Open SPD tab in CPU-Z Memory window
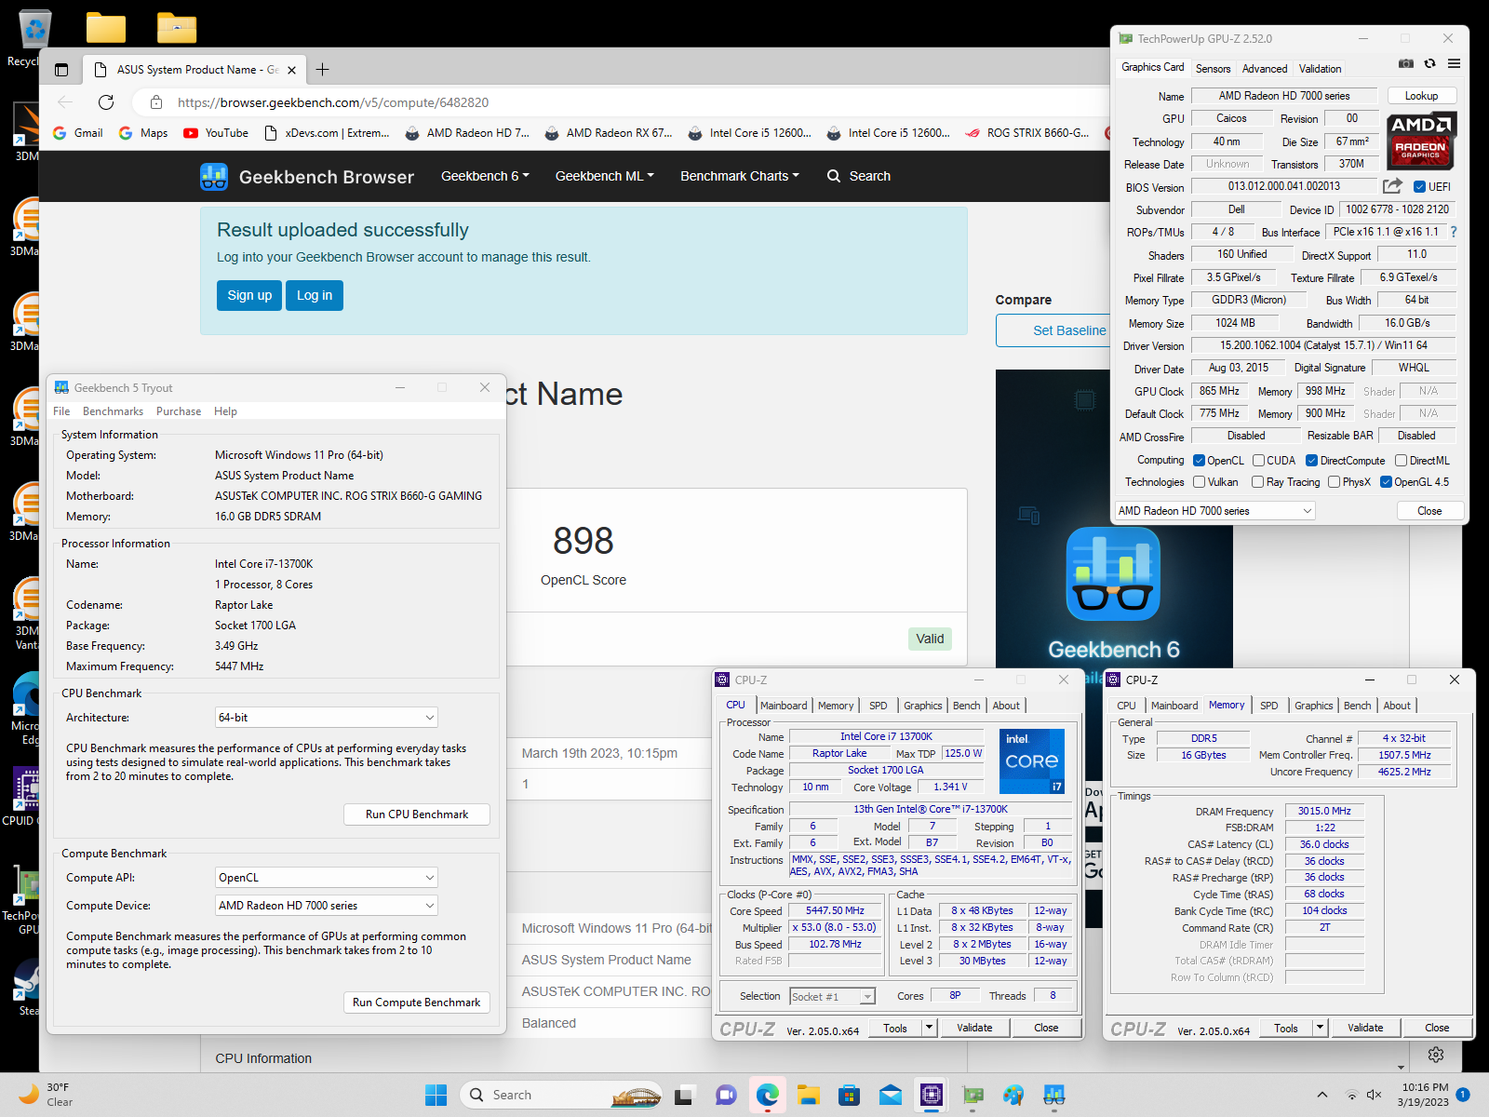Image resolution: width=1489 pixels, height=1117 pixels. coord(1269,706)
